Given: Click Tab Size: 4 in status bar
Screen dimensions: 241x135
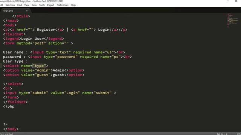Looking at the screenshot, I should click(x=222, y=134).
